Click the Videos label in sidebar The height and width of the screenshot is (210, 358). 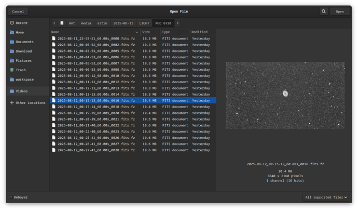click(22, 91)
